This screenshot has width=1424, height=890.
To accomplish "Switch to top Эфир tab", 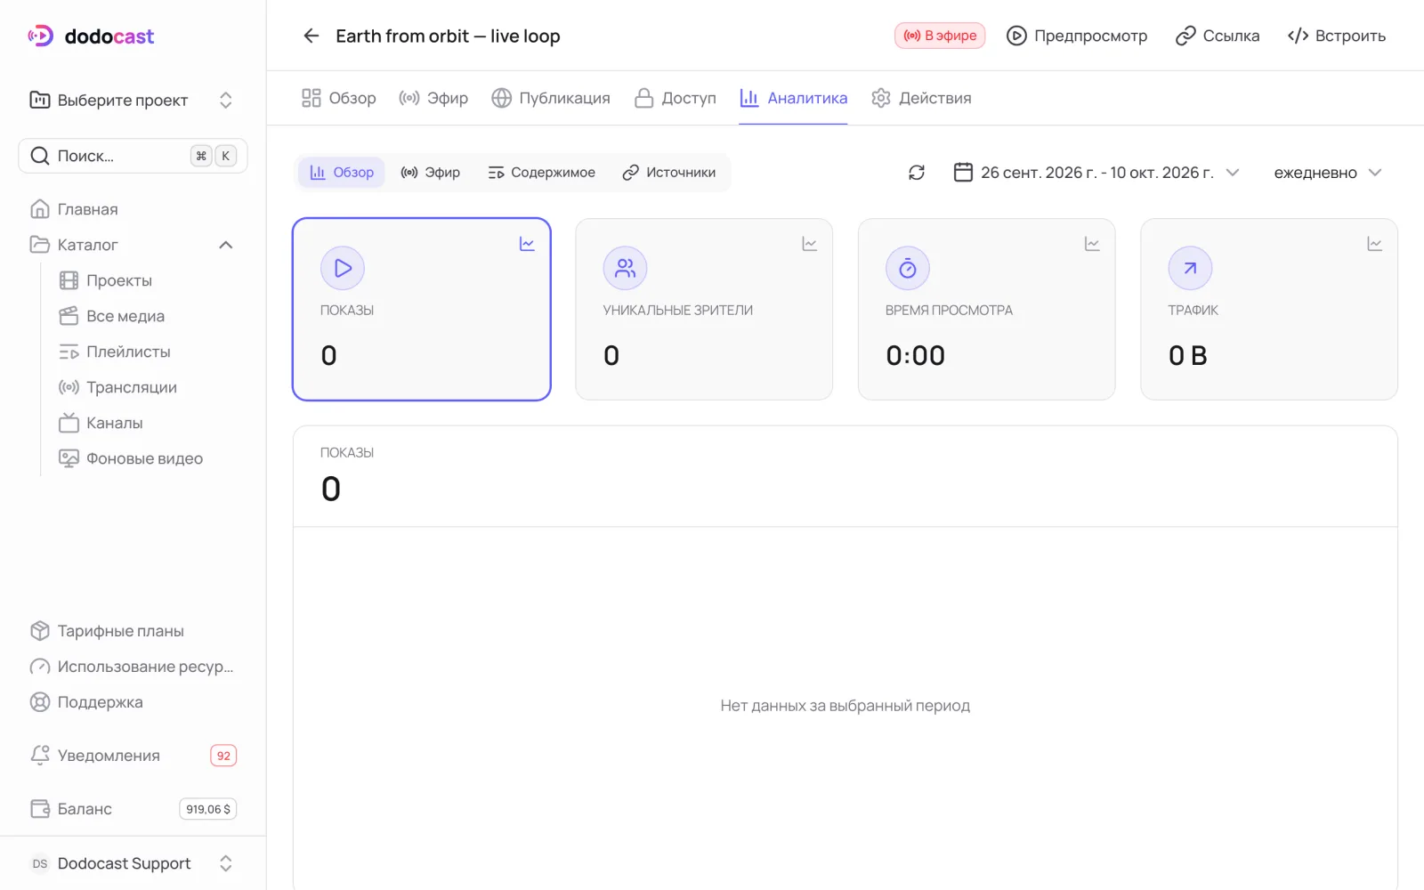I will click(433, 98).
